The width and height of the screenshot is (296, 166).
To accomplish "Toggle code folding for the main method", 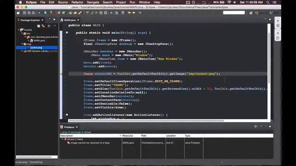I will [67, 33].
